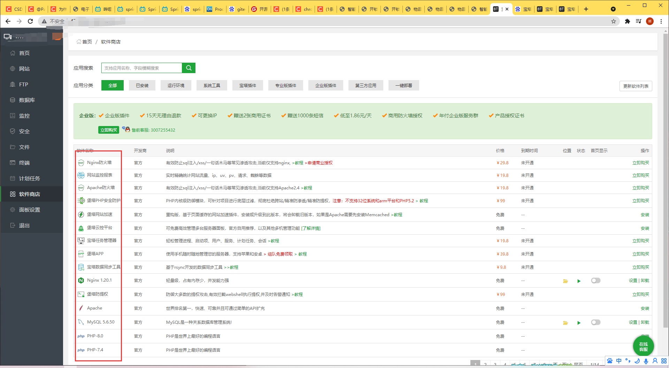Toggle homepage display for MySQL 5.6.50
Screen dimensions: 669x368
point(595,322)
